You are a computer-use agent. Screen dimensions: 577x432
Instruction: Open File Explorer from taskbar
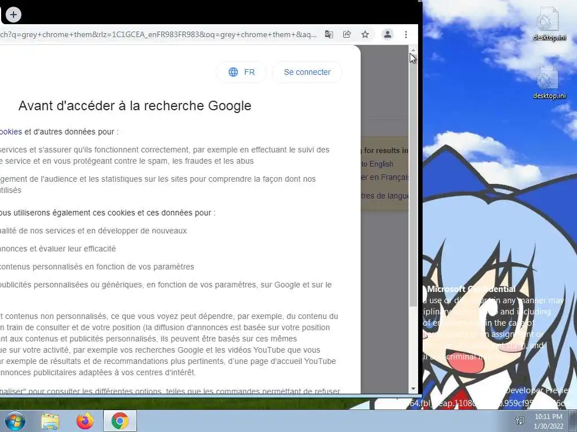click(50, 421)
